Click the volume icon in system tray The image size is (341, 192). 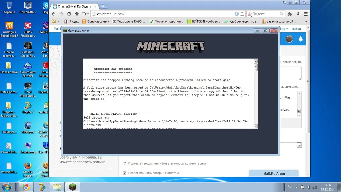[309, 187]
